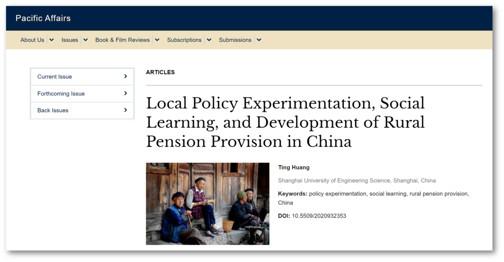Go to Forthcoming Issue in sidebar
The image size is (504, 262).
coord(82,94)
